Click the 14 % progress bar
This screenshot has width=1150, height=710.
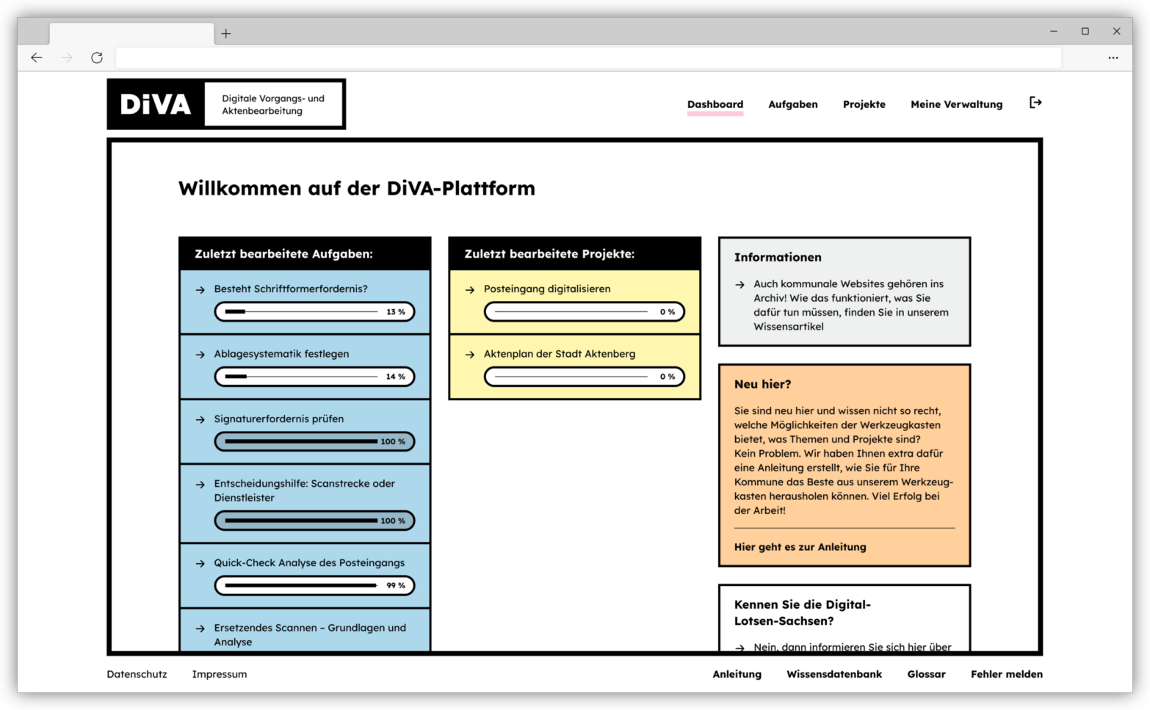tap(314, 377)
